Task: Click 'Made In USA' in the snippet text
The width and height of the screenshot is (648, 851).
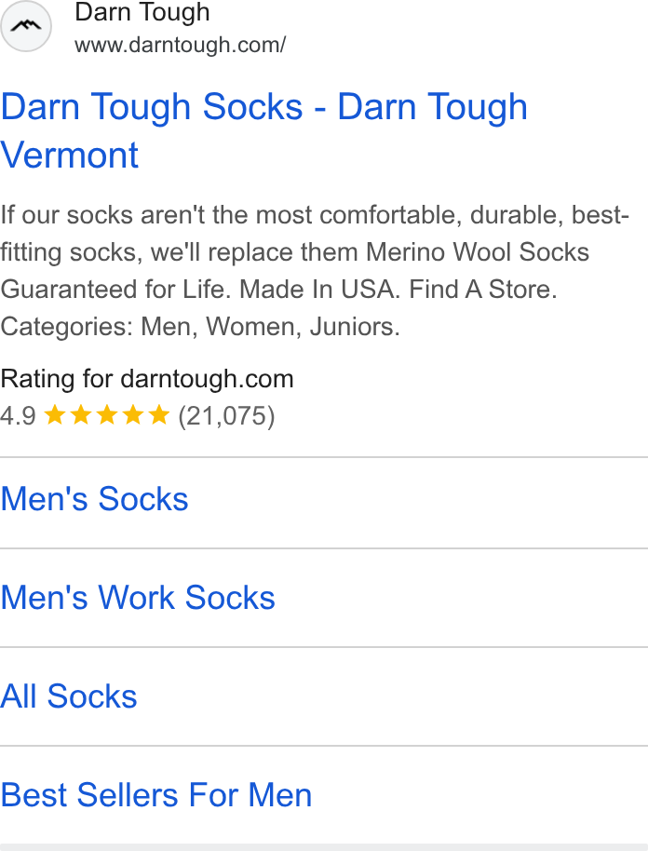Action: tap(319, 290)
